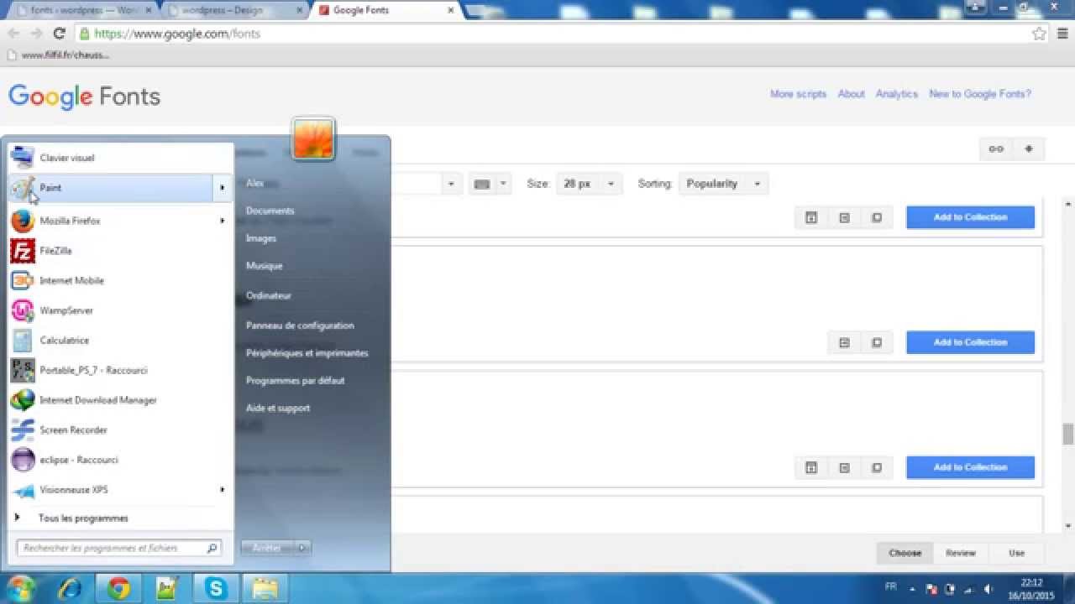Open the Analytics link
This screenshot has width=1075, height=604.
897,94
